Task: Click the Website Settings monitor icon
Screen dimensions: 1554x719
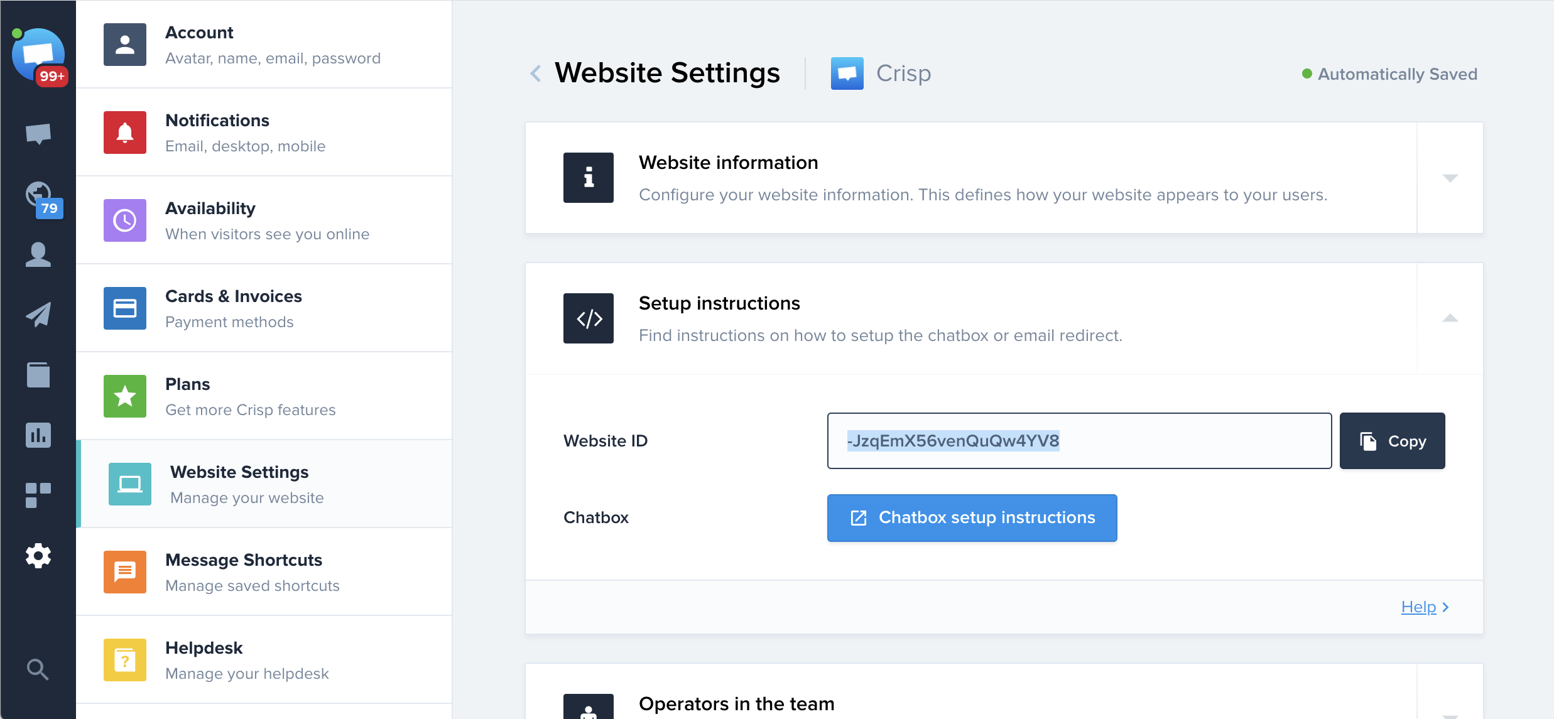Action: pyautogui.click(x=130, y=484)
